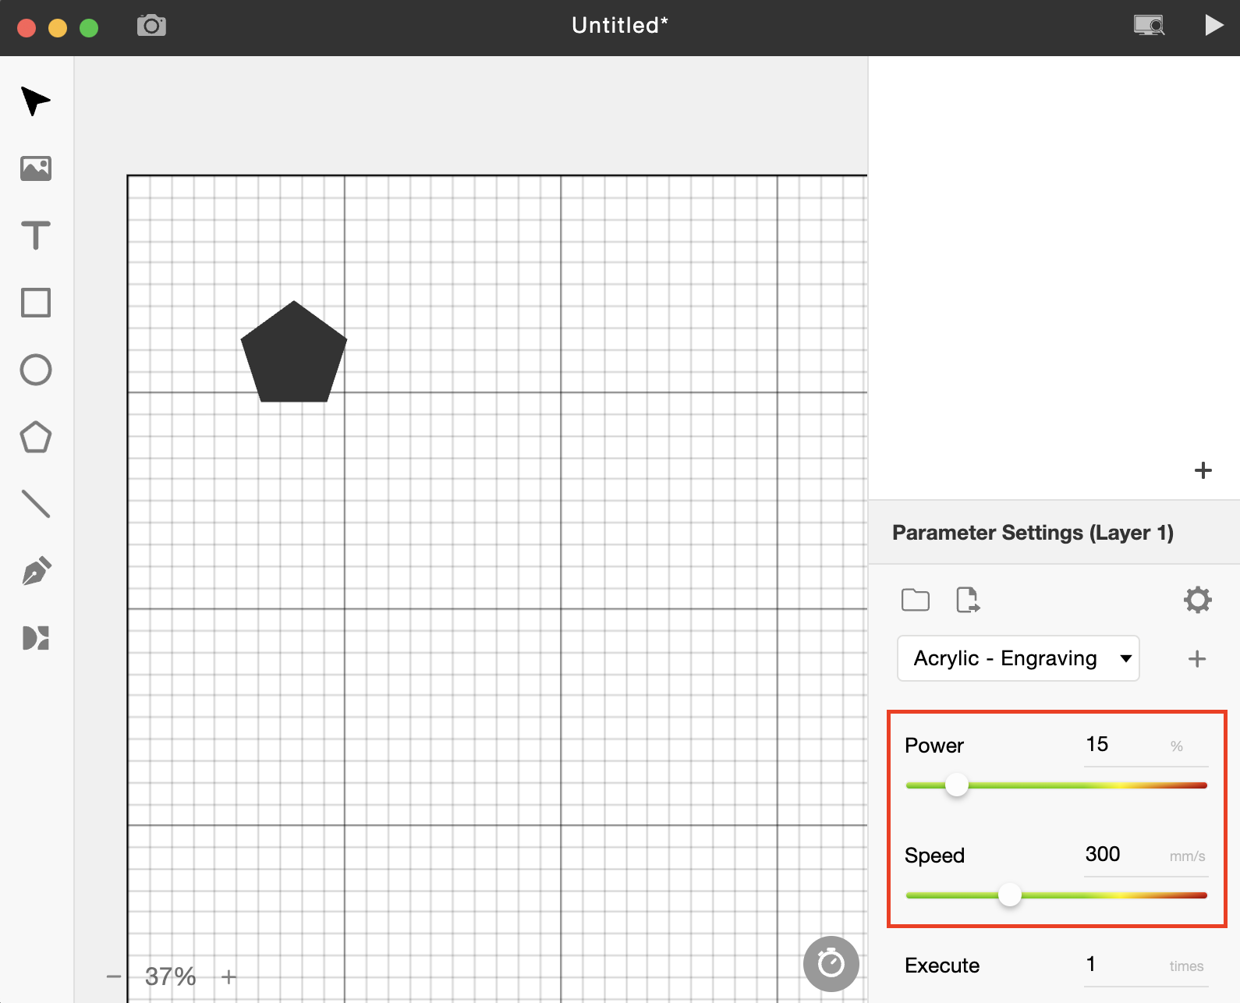Screen dimensions: 1240x1003
Task: Select the Ellipse shape tool
Action: pos(36,370)
